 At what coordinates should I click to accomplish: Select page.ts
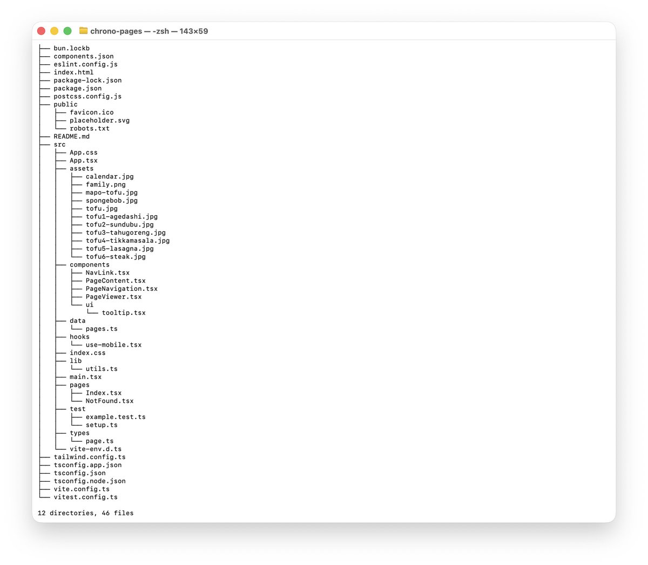pos(99,441)
